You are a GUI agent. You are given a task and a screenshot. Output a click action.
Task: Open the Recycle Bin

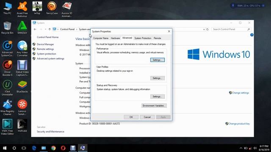(7, 28)
